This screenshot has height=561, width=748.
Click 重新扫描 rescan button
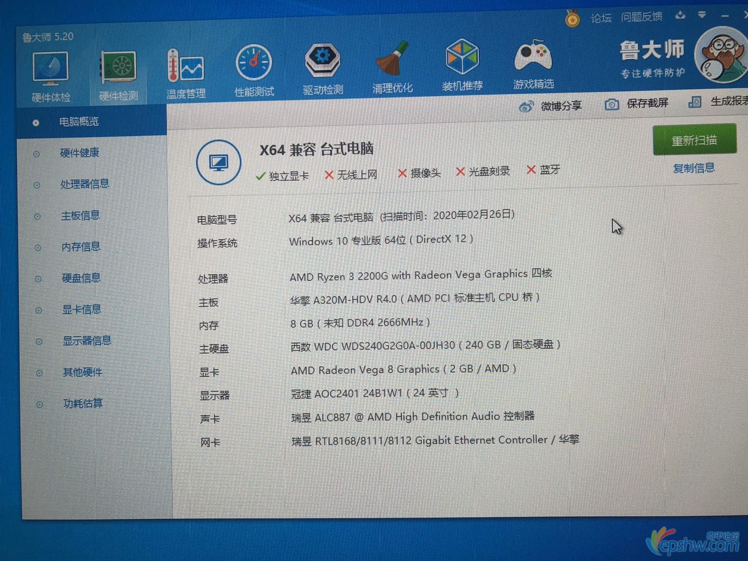pyautogui.click(x=694, y=140)
